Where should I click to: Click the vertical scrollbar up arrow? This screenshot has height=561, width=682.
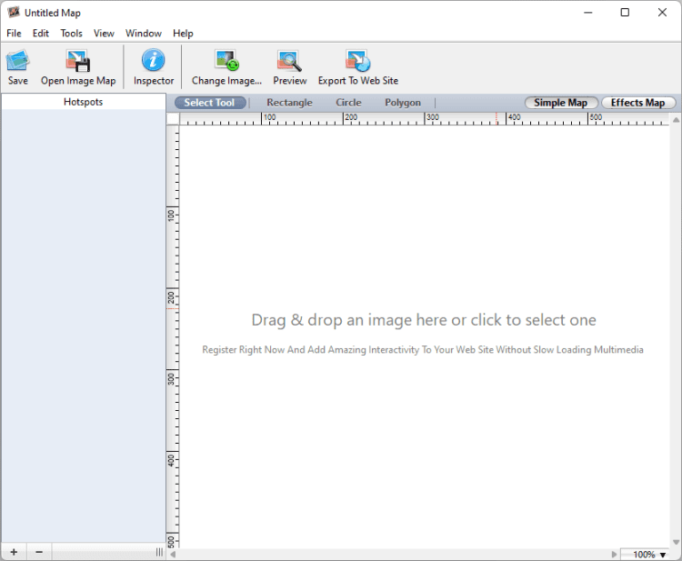[x=676, y=120]
